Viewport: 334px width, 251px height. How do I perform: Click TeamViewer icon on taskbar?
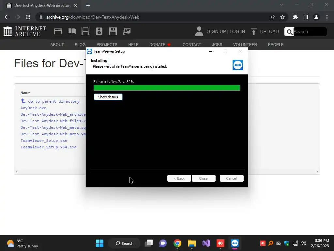[235, 243]
